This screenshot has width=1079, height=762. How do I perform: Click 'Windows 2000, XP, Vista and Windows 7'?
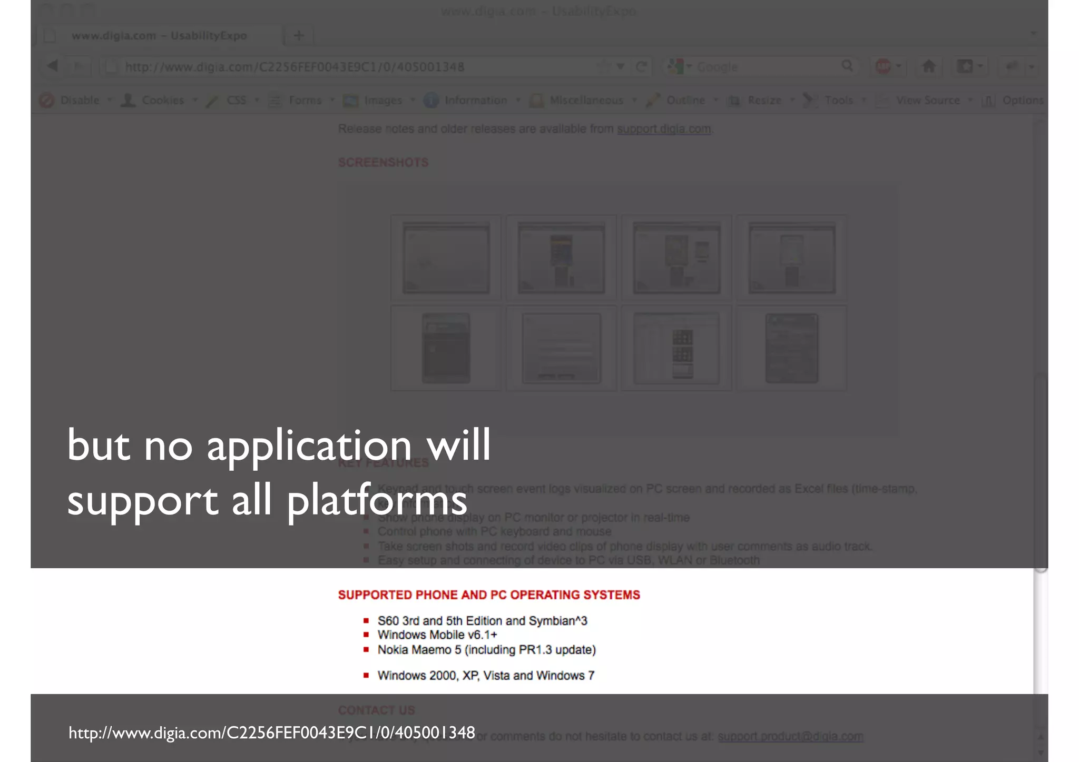click(x=486, y=676)
